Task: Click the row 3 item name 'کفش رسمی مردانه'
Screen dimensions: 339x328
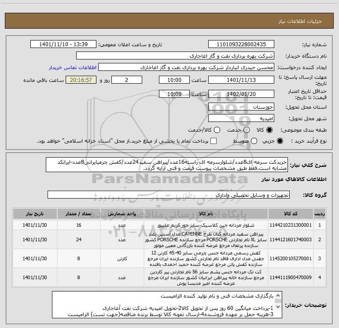Action: (206, 258)
